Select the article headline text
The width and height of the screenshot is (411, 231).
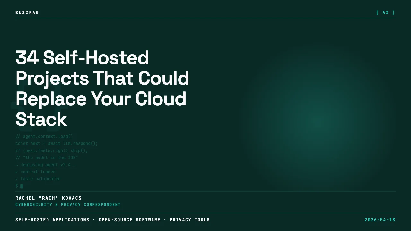point(102,89)
